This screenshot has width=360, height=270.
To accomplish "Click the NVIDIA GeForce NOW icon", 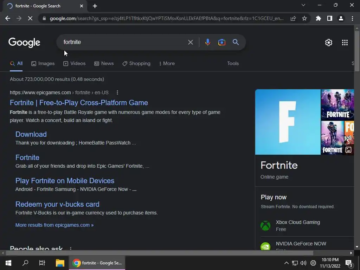I will [265, 246].
